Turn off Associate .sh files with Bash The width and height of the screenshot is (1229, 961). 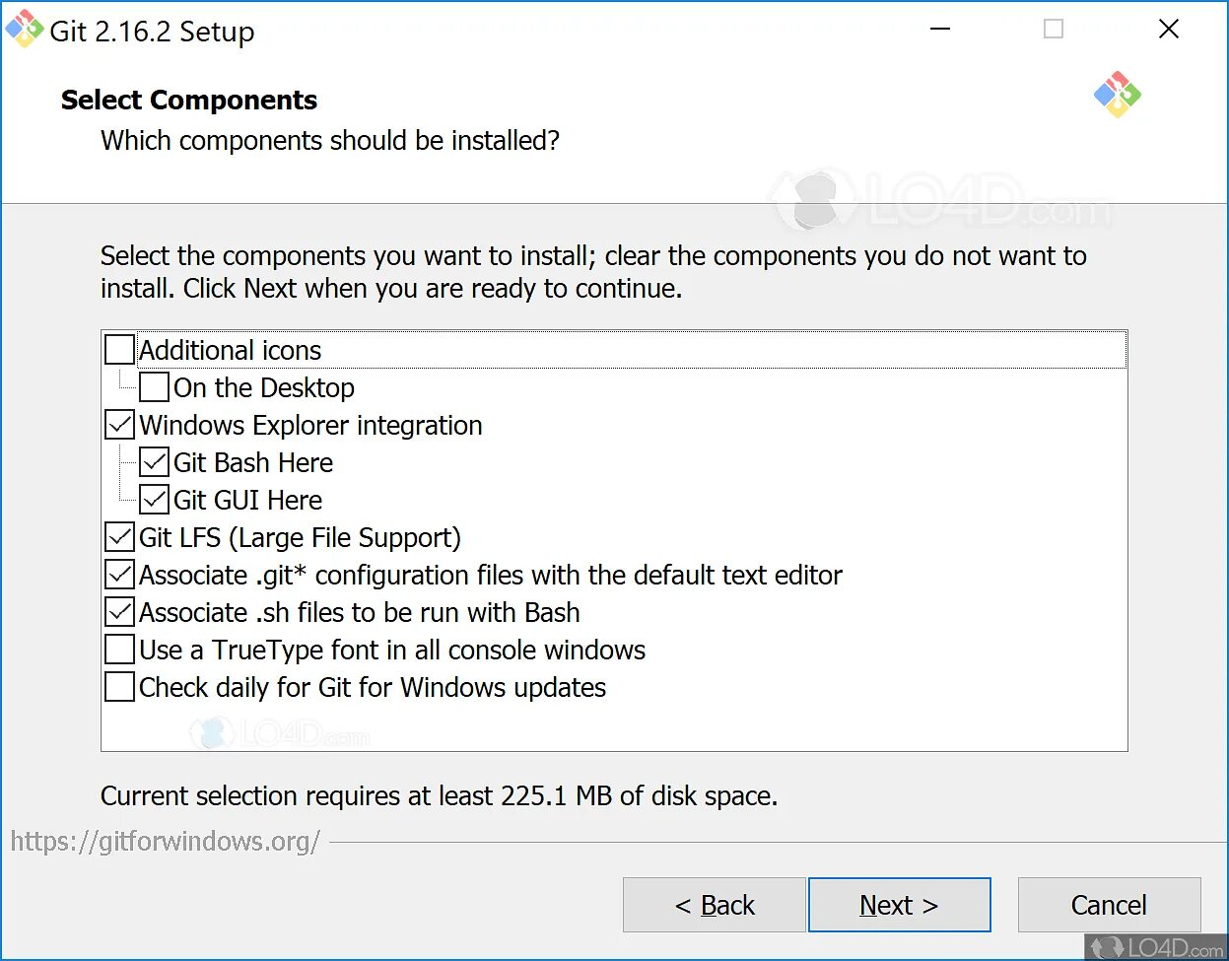pos(120,612)
